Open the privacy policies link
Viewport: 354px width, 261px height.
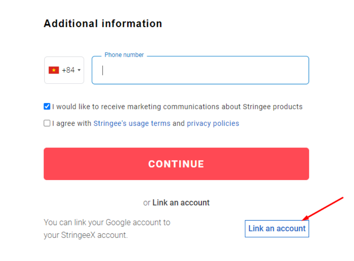[x=213, y=124]
